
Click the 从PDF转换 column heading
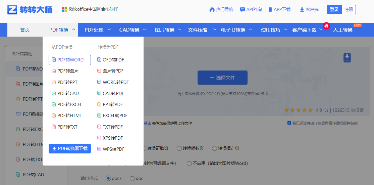point(62,47)
